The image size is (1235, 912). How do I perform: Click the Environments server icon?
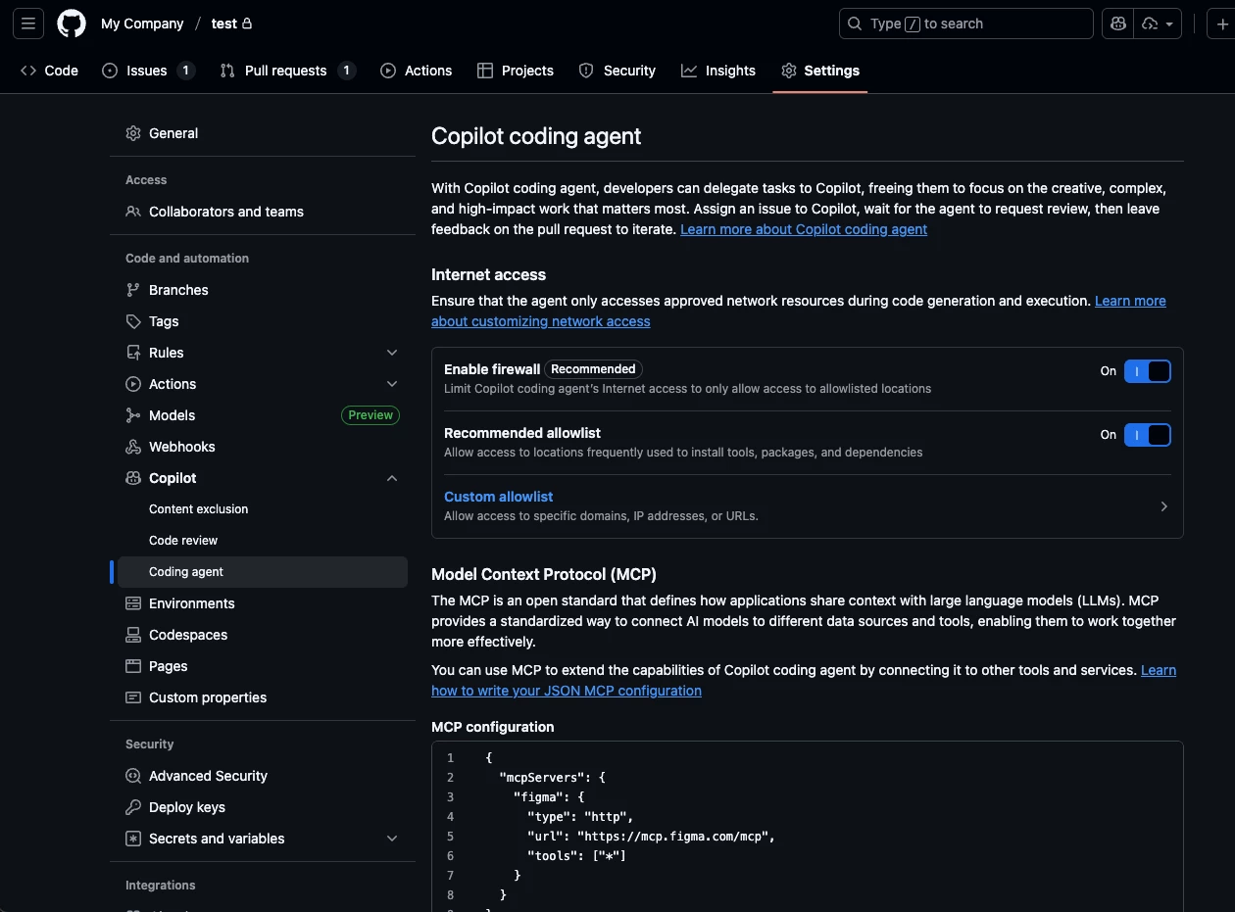[133, 603]
